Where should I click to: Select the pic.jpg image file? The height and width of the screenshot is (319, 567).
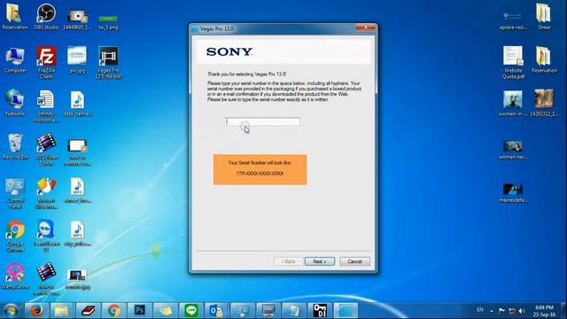(x=77, y=60)
